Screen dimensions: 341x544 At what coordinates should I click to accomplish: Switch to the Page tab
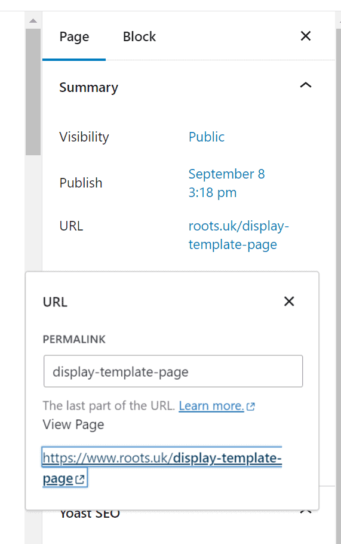click(x=74, y=37)
